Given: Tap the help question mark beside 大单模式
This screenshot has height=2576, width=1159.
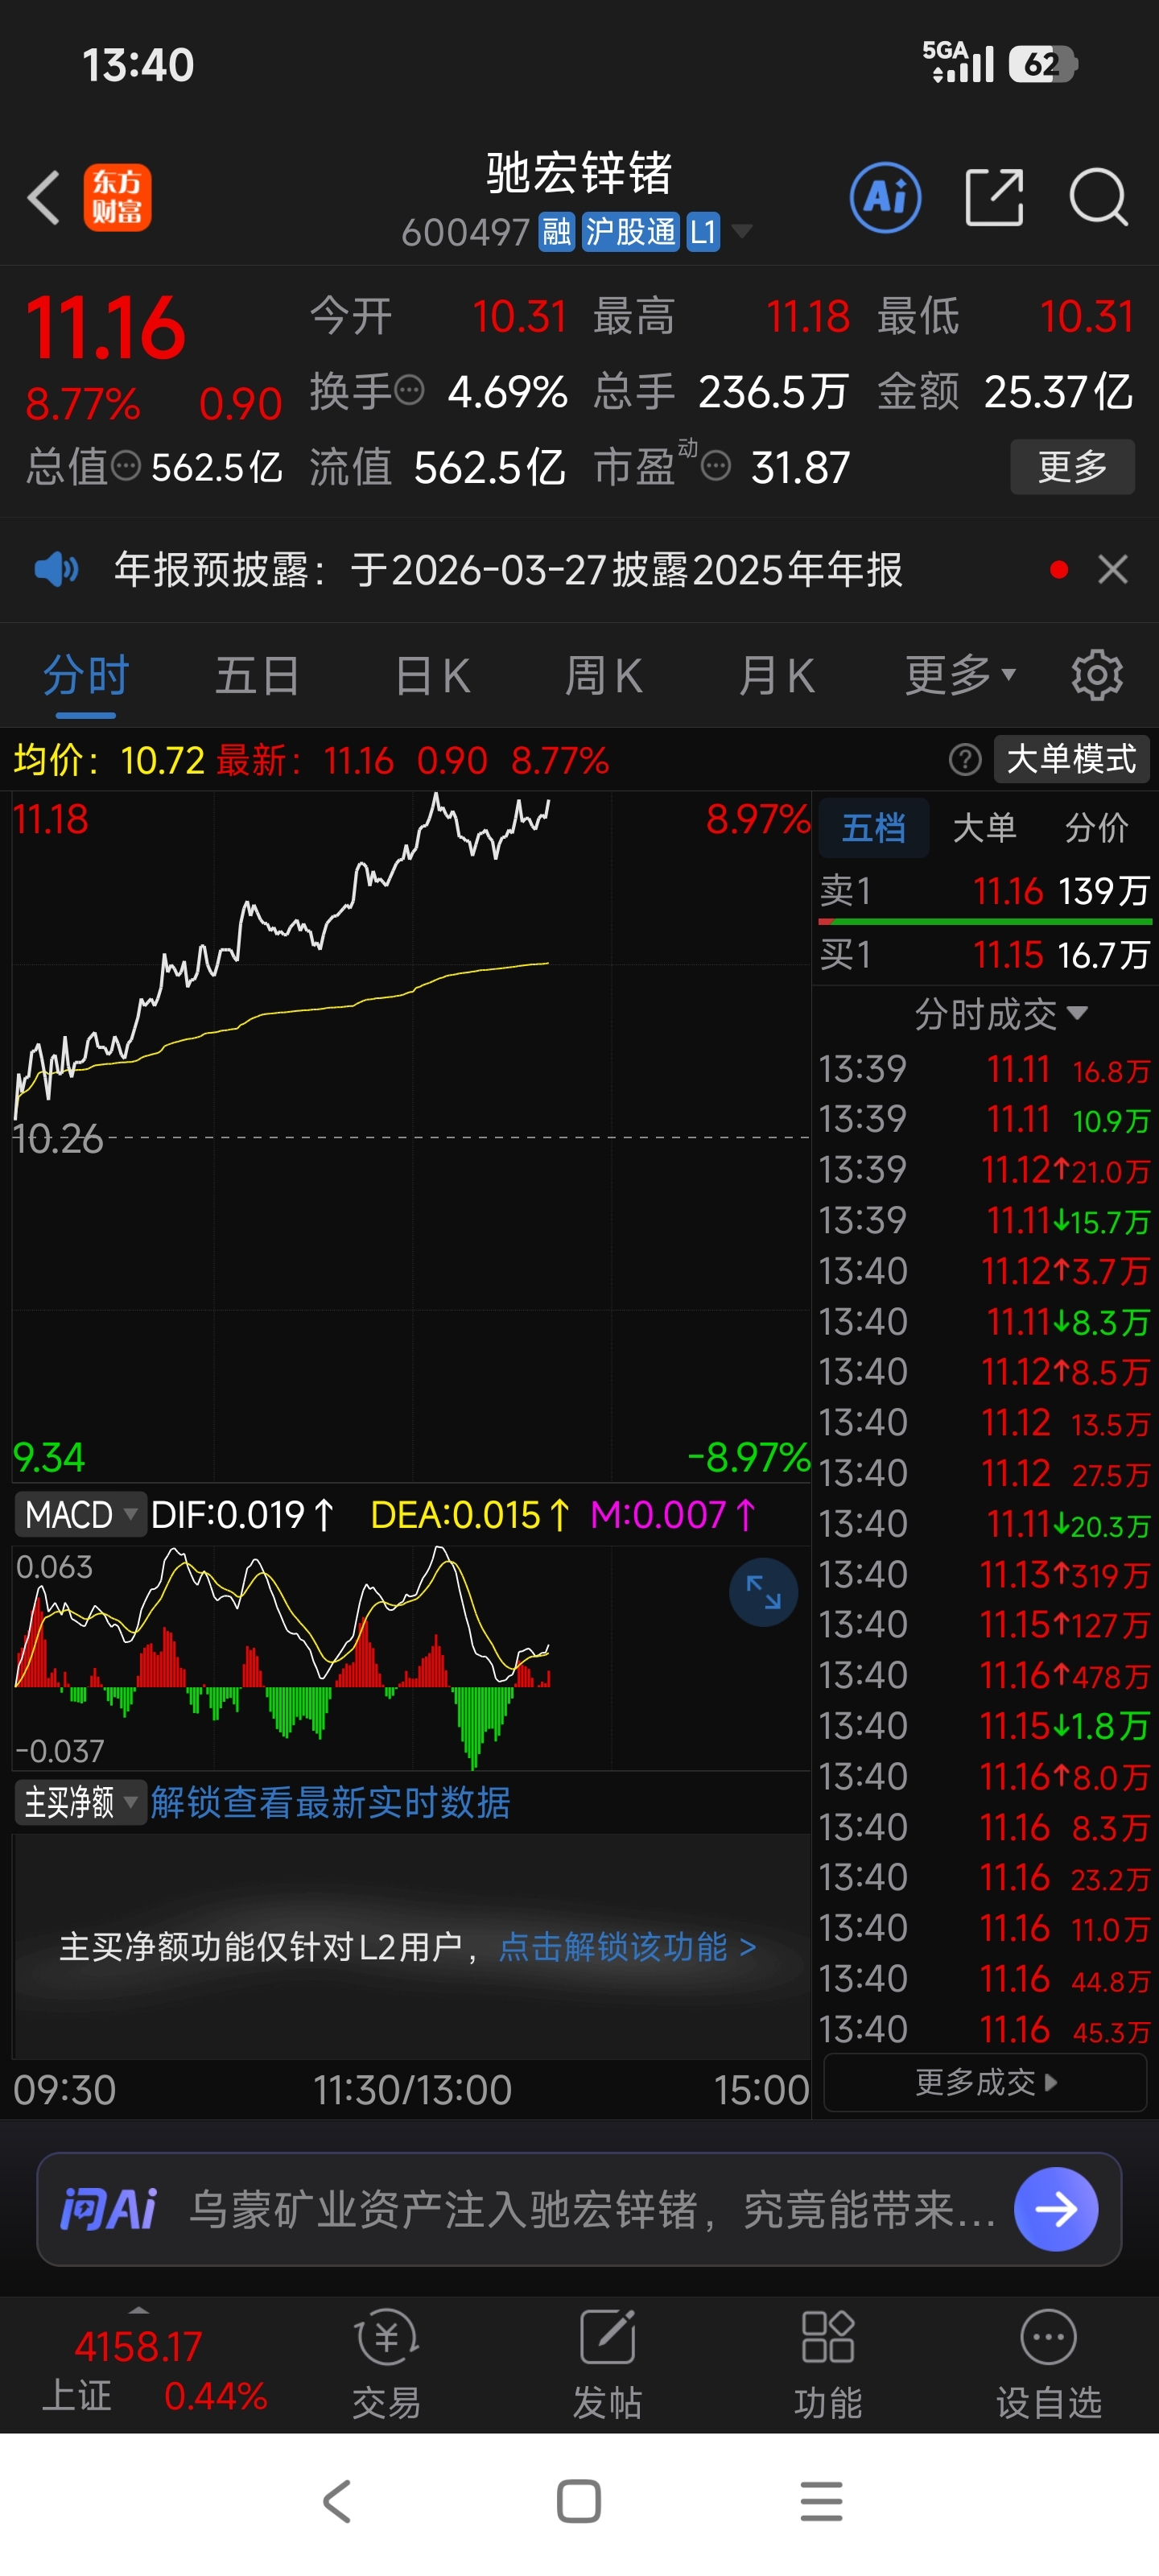Looking at the screenshot, I should tap(965, 760).
